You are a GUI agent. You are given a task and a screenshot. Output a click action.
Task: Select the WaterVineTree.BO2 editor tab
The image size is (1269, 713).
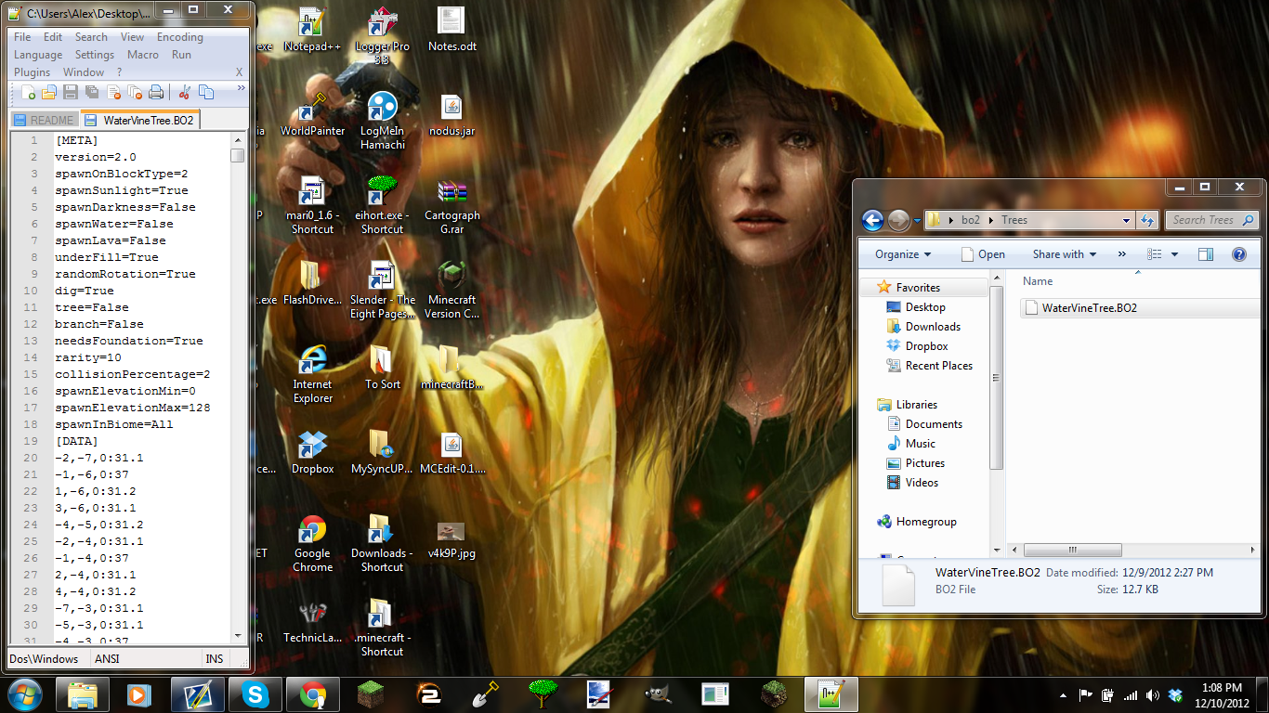point(140,120)
